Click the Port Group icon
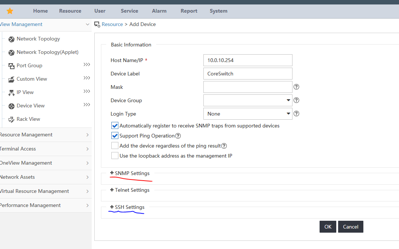This screenshot has width=399, height=249. [12, 66]
